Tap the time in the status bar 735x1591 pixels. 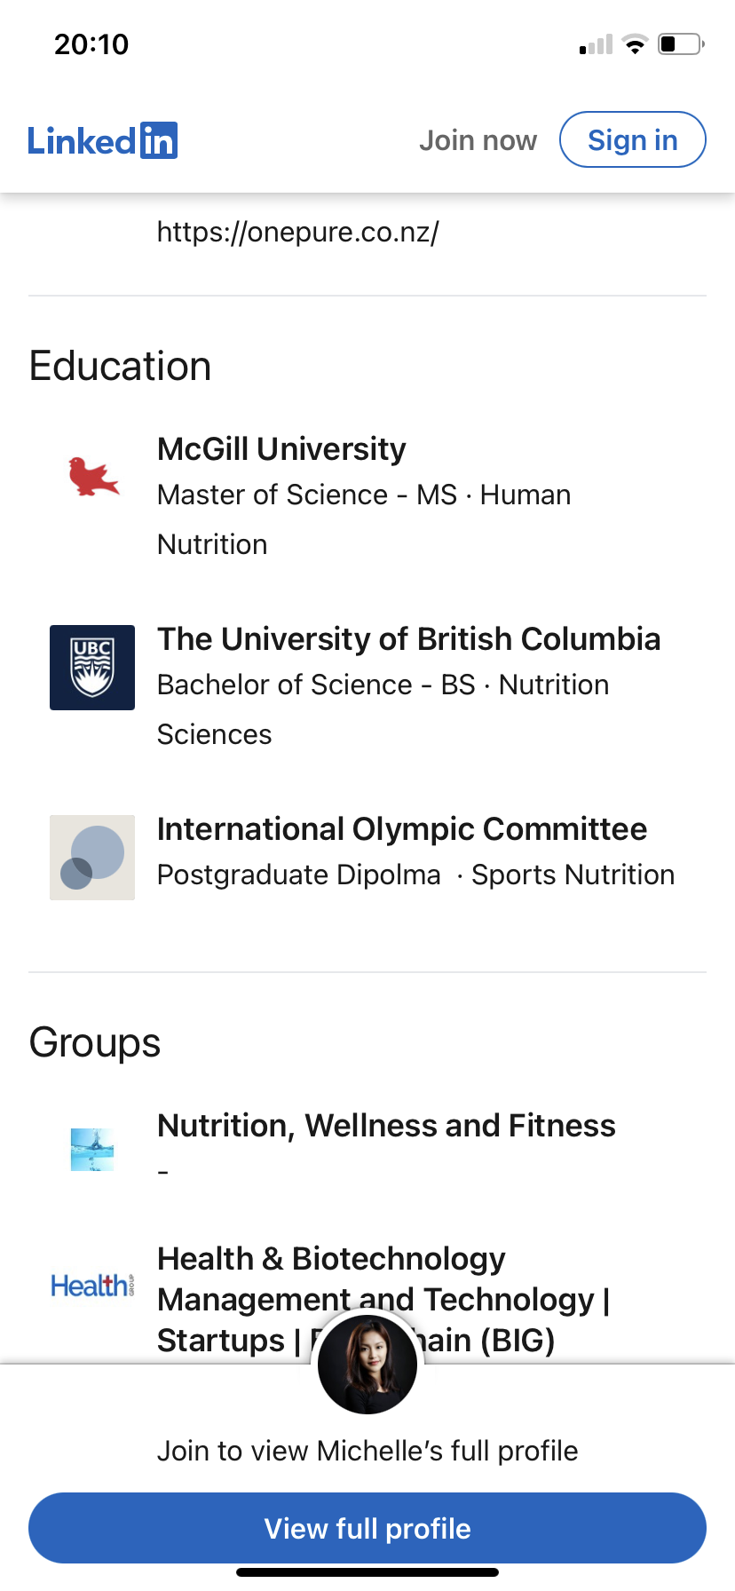(91, 44)
